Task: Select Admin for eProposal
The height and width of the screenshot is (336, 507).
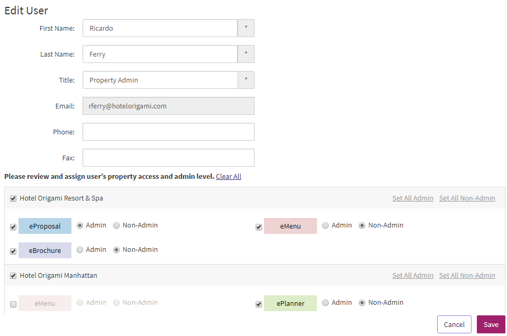Action: pyautogui.click(x=80, y=225)
